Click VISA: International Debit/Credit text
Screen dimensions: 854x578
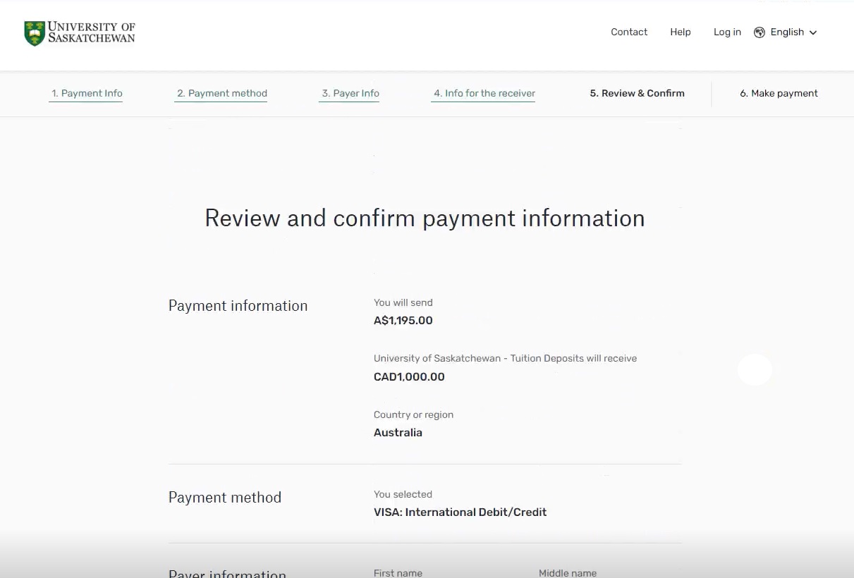tap(460, 512)
